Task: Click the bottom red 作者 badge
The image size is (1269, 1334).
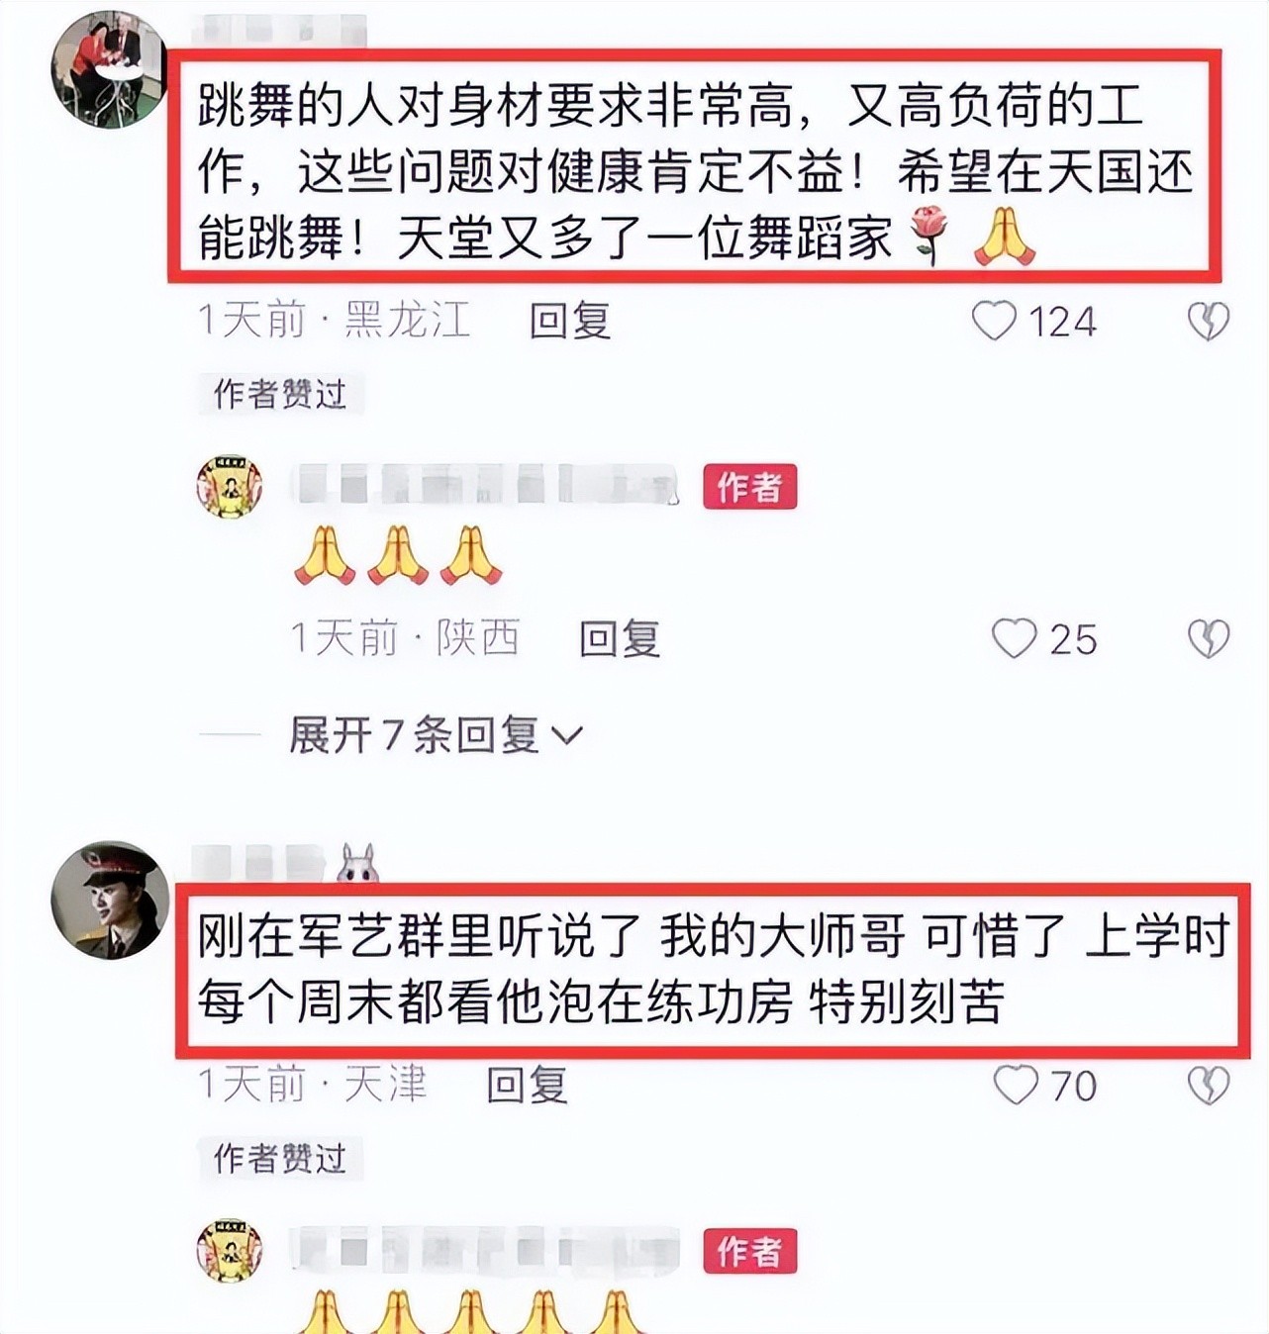Action: [750, 1251]
